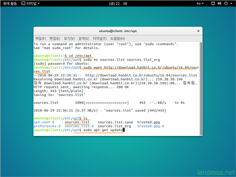The image size is (236, 177).
Task: Open the 보기(V) menu
Action: tap(69, 39)
